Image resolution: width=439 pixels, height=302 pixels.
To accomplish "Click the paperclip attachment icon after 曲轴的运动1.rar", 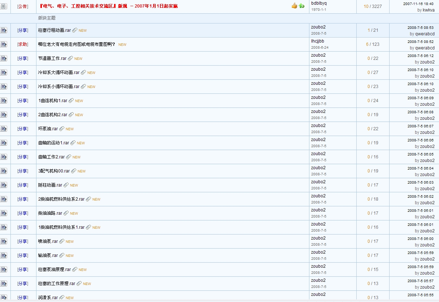I will tap(73, 143).
